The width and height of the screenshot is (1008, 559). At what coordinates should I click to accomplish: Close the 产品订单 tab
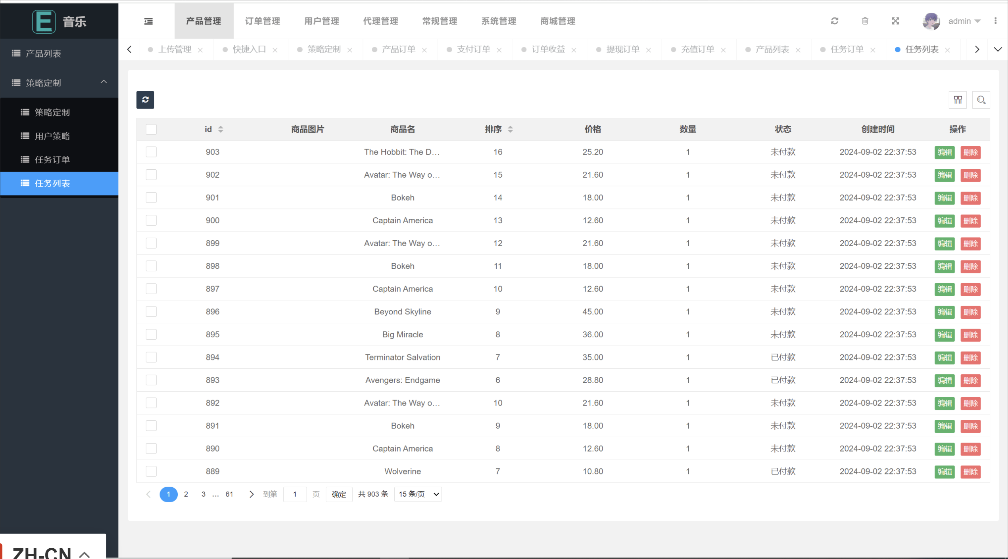pyautogui.click(x=424, y=50)
